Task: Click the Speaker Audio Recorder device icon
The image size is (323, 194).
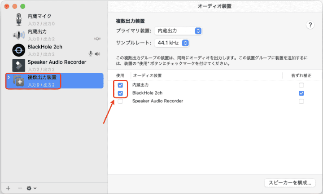Action: point(19,65)
